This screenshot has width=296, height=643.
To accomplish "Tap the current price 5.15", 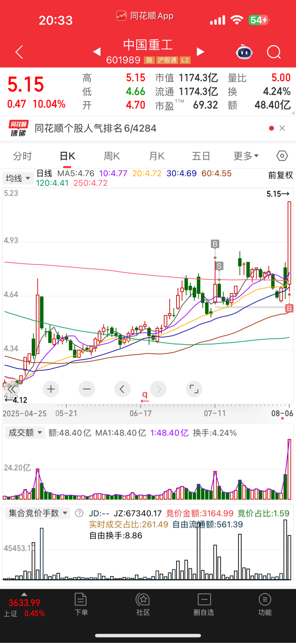I will [x=26, y=85].
